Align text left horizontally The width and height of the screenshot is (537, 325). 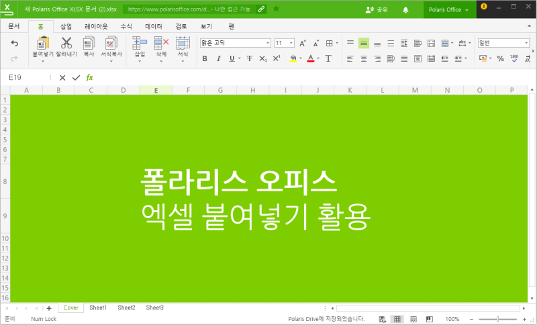[x=350, y=58]
